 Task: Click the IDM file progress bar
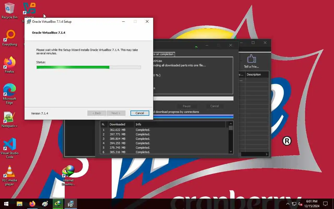click(x=193, y=99)
